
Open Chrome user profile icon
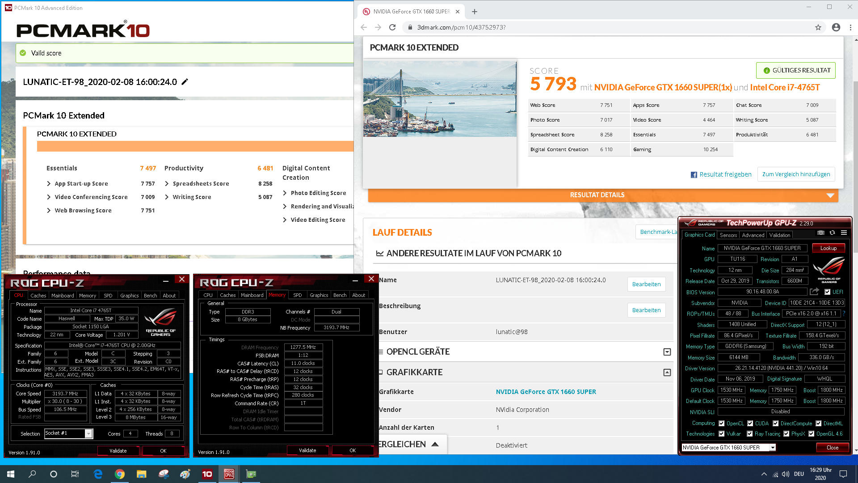point(836,27)
